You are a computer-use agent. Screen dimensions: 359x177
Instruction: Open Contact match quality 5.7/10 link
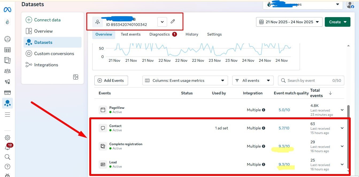coord(284,128)
